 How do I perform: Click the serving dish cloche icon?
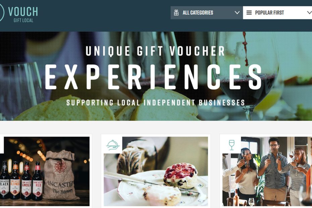[x=113, y=145]
